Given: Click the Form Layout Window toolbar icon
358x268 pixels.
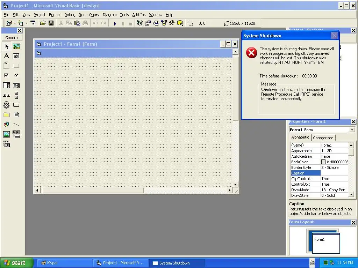Looking at the screenshot, I should (156, 23).
